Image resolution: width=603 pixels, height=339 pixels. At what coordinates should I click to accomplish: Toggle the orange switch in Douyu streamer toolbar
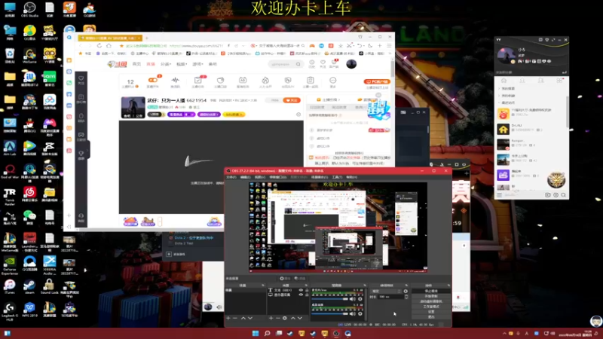click(x=153, y=80)
